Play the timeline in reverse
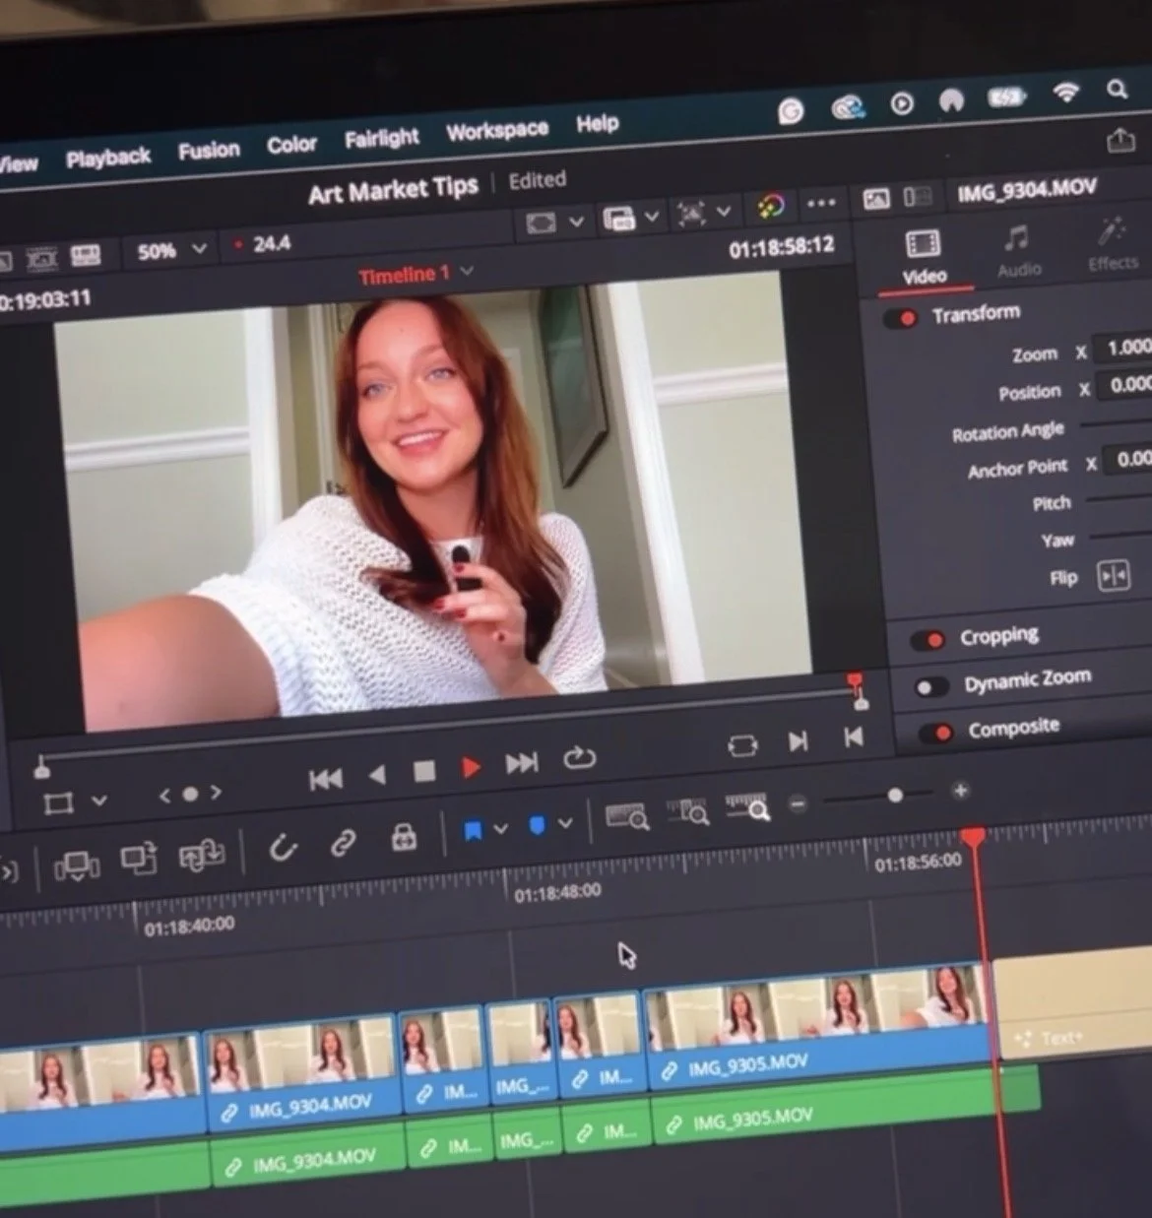 tap(376, 775)
